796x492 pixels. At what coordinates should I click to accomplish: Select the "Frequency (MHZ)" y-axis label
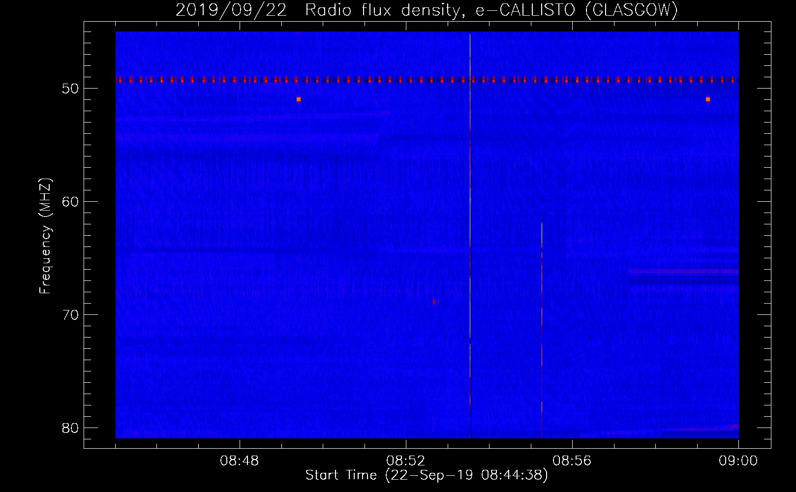click(45, 237)
